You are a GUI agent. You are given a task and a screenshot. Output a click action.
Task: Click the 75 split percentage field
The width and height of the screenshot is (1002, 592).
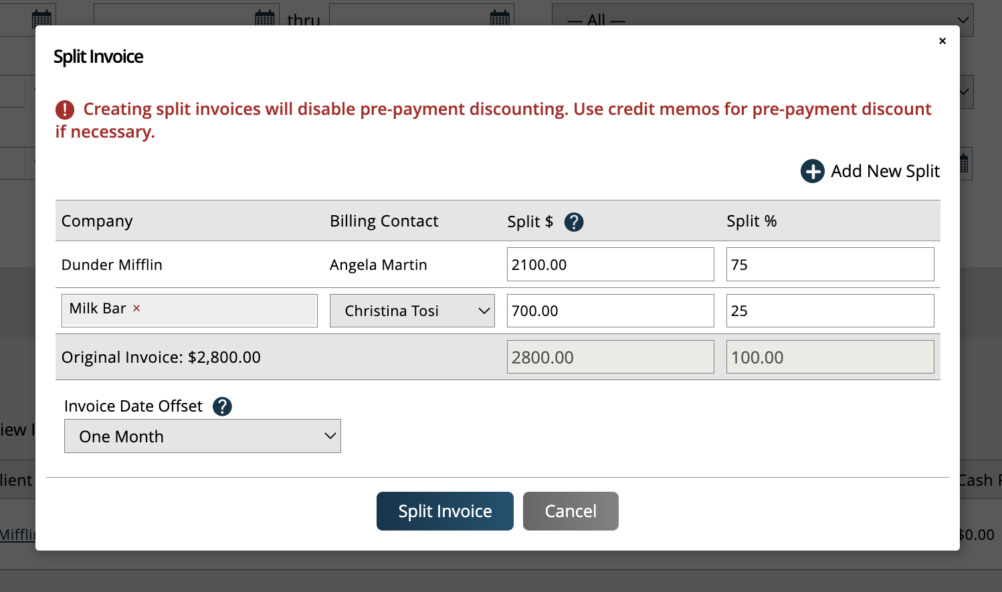[x=829, y=264]
